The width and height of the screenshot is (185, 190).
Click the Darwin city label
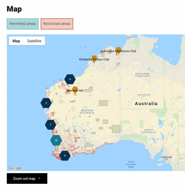point(129,37)
